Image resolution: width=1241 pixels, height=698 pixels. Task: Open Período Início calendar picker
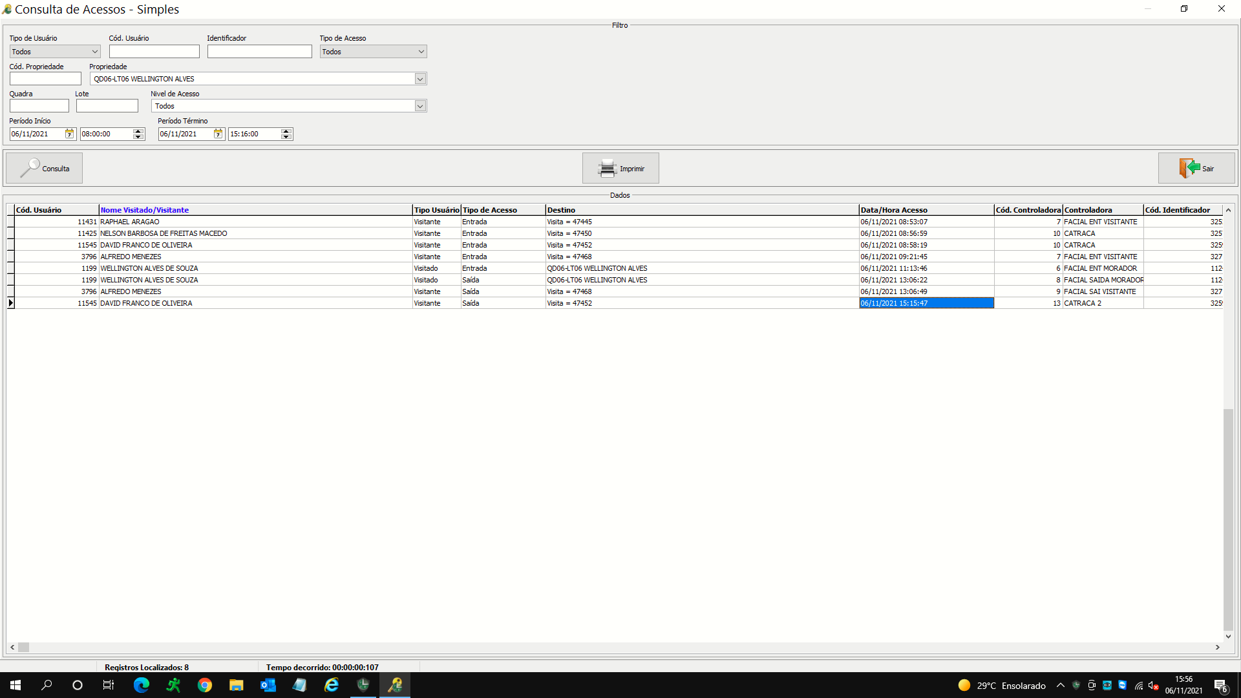[x=69, y=134]
